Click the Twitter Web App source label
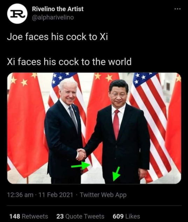This screenshot has width=188, height=222. (103, 195)
